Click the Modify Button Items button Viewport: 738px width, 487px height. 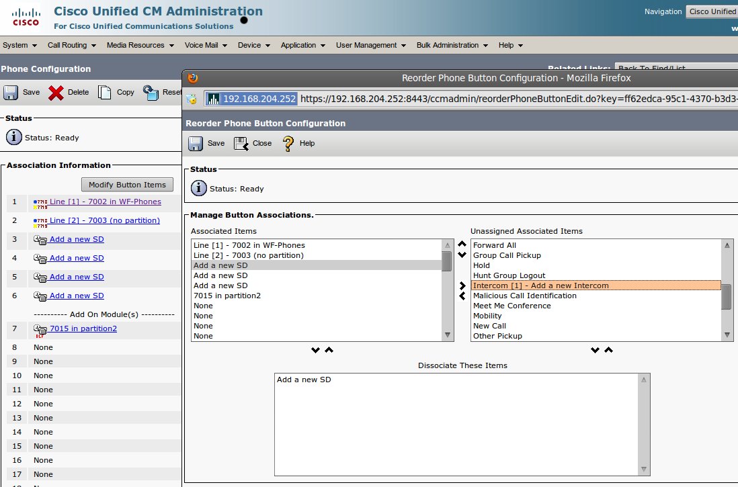[x=127, y=185]
